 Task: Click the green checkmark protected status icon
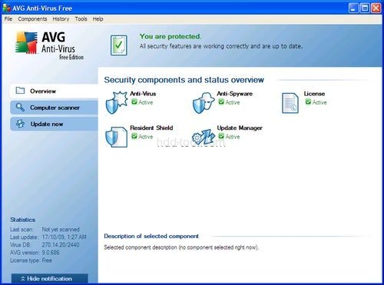pos(119,45)
